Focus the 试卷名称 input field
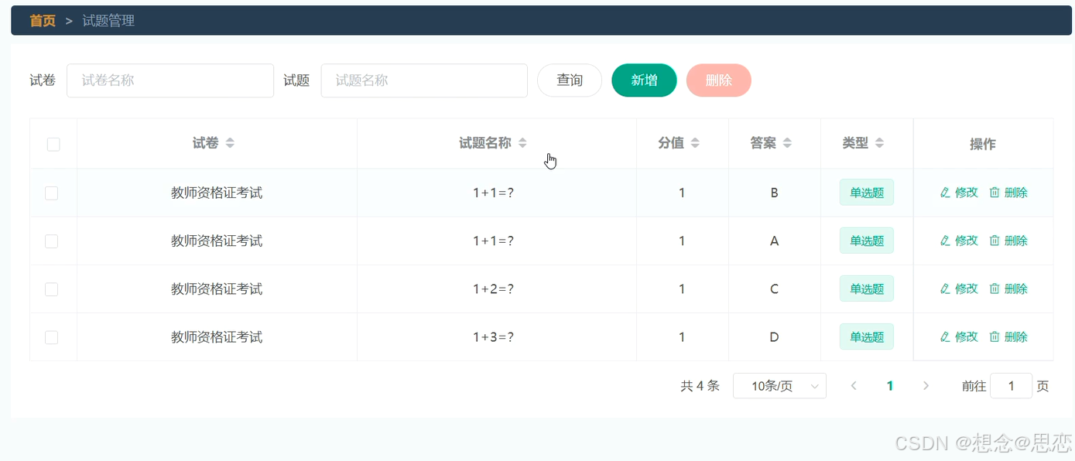This screenshot has height=461, width=1075. click(170, 80)
